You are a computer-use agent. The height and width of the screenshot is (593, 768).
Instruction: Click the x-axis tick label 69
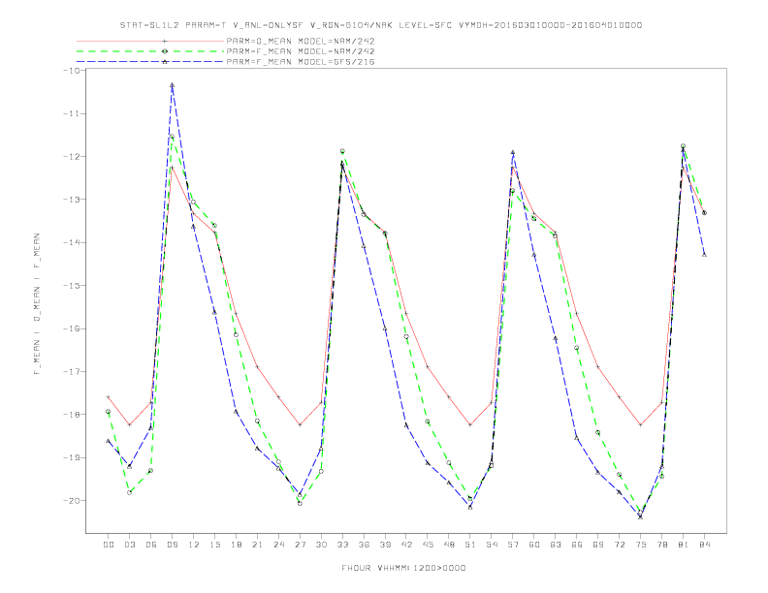pos(598,545)
